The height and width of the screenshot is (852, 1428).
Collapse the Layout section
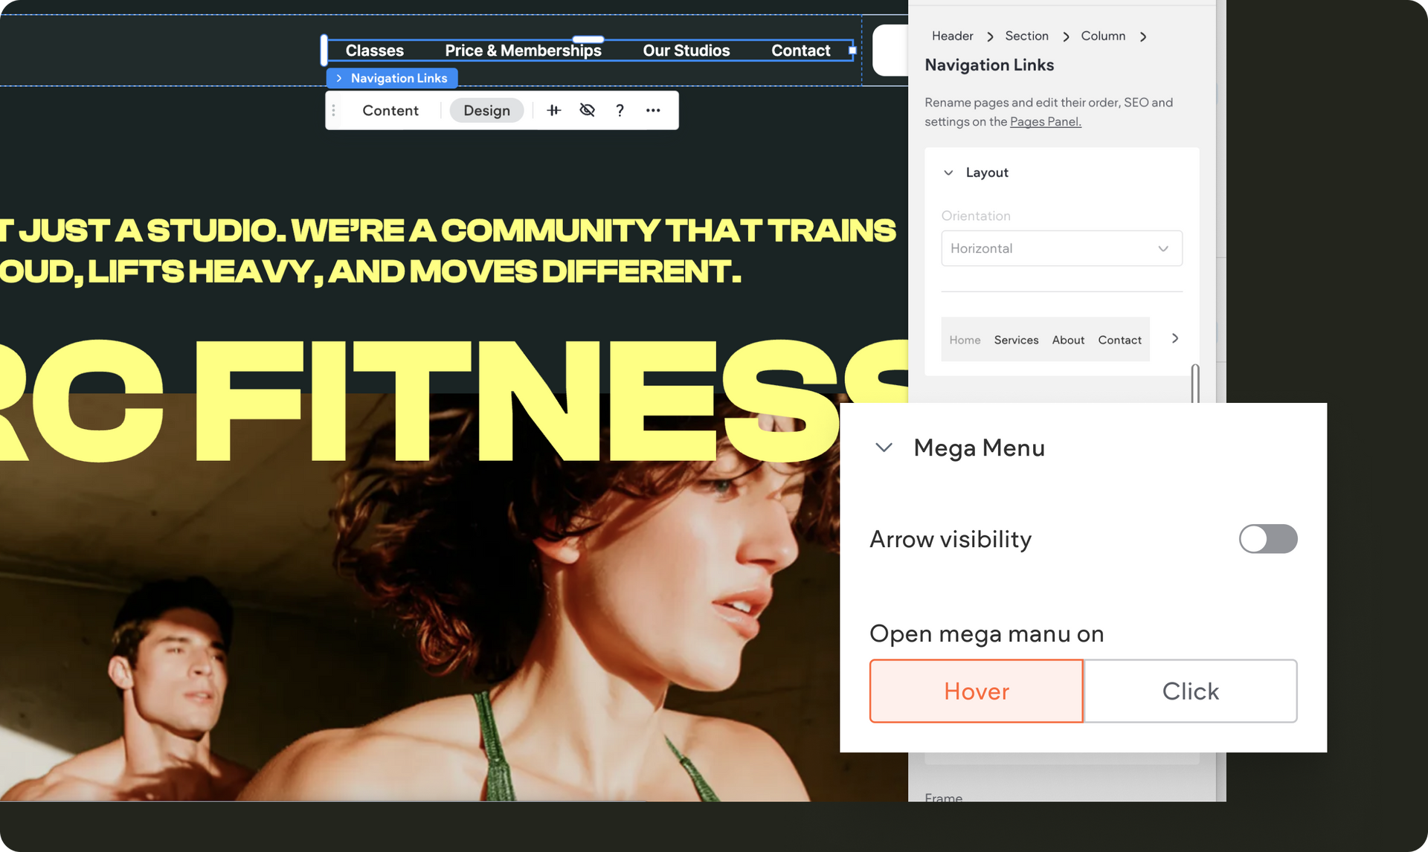click(948, 172)
